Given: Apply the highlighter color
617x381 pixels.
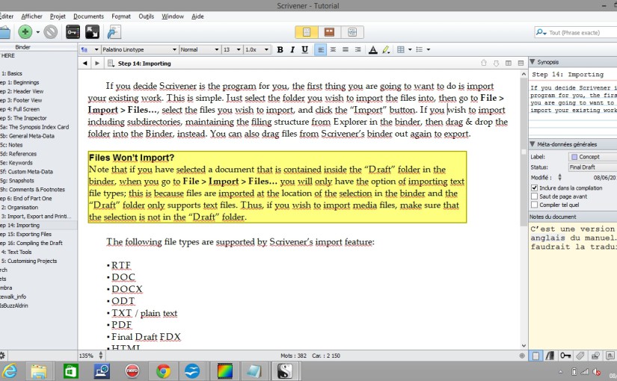Looking at the screenshot, I should click(x=386, y=49).
